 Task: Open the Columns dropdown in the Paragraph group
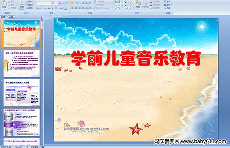[90, 8]
